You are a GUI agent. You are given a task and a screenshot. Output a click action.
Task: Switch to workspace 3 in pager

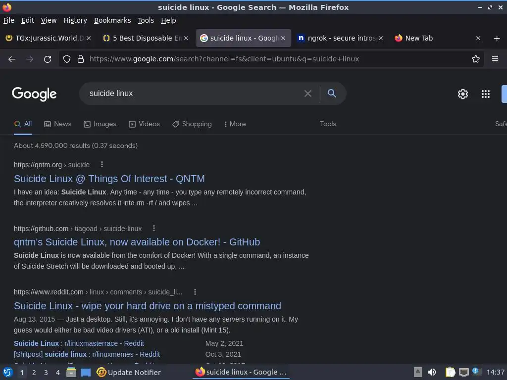(46, 373)
